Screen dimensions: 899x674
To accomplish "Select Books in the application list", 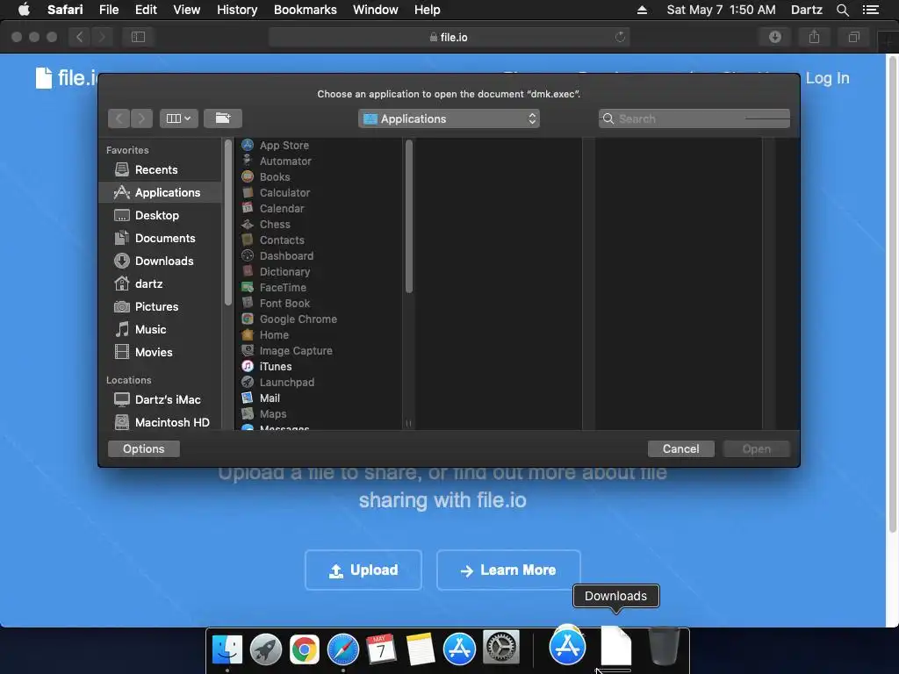I will (x=319, y=177).
